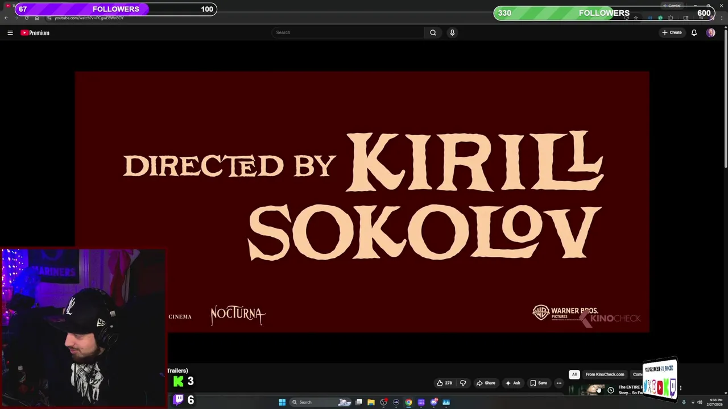Viewport: 728px width, 409px height.
Task: Go back in Chrome
Action: [x=6, y=18]
